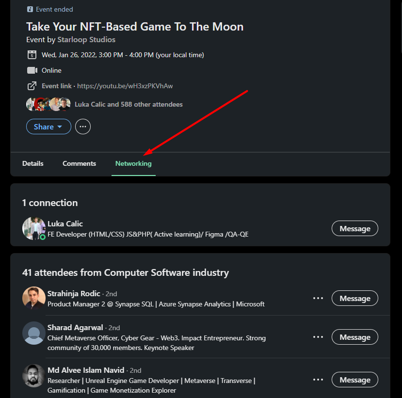The width and height of the screenshot is (402, 398).
Task: Switch to the Comments tab
Action: pos(79,163)
